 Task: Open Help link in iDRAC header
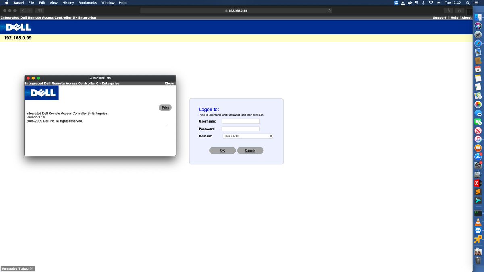click(x=455, y=18)
